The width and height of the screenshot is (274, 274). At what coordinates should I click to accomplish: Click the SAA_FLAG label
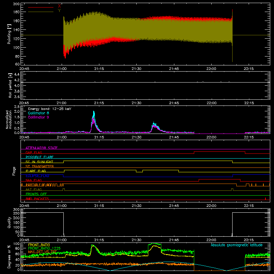34,180
